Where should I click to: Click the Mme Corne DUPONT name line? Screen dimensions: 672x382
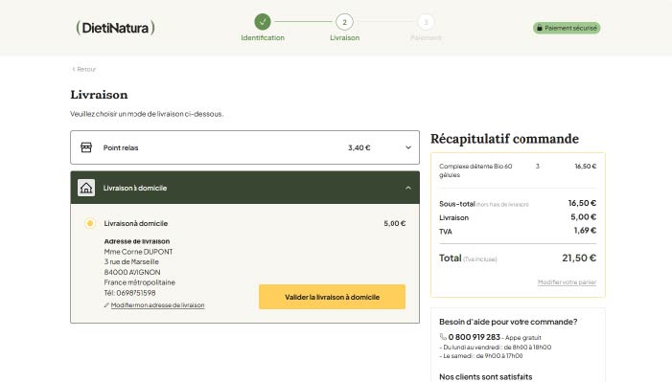point(138,252)
